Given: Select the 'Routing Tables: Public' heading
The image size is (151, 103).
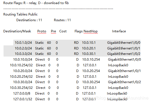Looking at the screenshot, I should [20, 14].
